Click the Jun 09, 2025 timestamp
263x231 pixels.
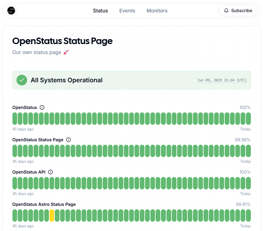(x=222, y=80)
